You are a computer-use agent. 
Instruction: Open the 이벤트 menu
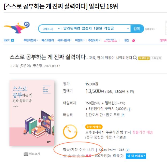point(80,40)
